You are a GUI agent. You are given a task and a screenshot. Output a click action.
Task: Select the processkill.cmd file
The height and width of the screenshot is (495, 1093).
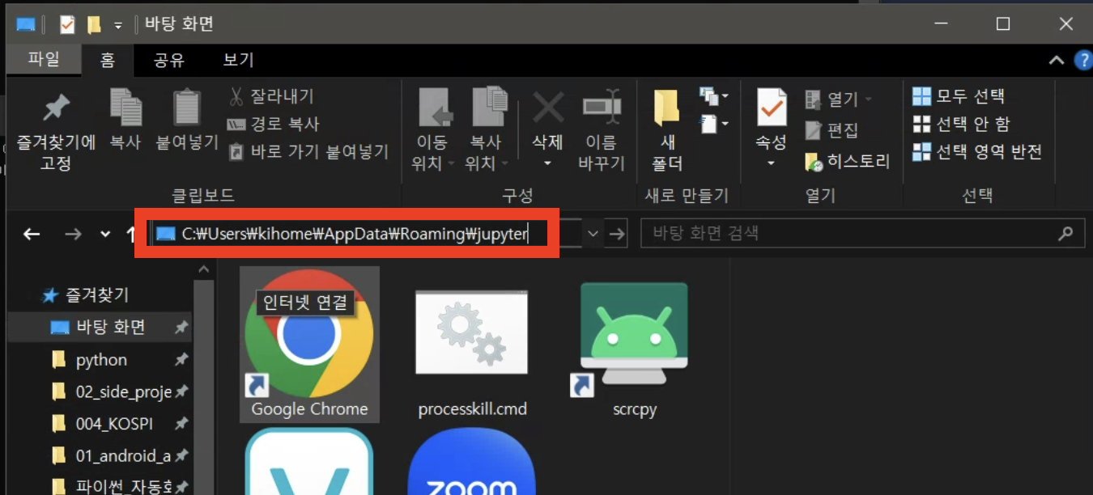pos(472,353)
